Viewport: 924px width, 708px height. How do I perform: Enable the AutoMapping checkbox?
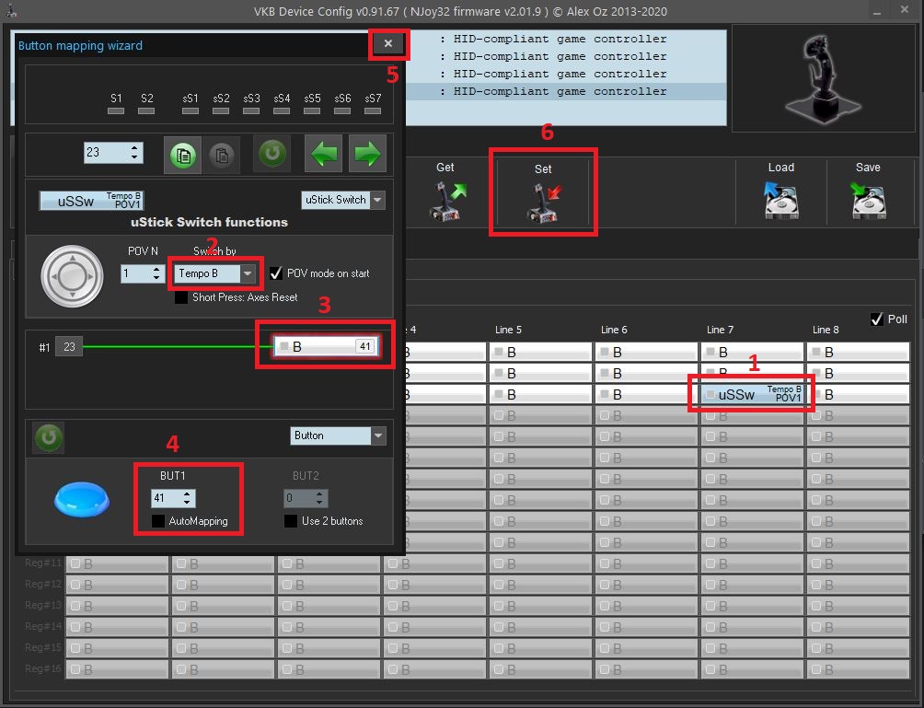click(x=159, y=521)
